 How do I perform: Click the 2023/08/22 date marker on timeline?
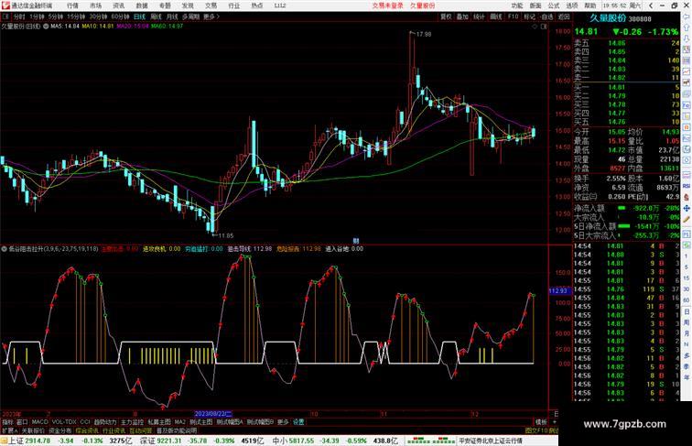pos(213,414)
